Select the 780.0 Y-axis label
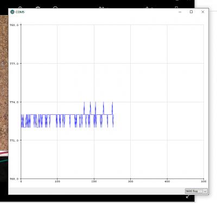 (x=14, y=25)
